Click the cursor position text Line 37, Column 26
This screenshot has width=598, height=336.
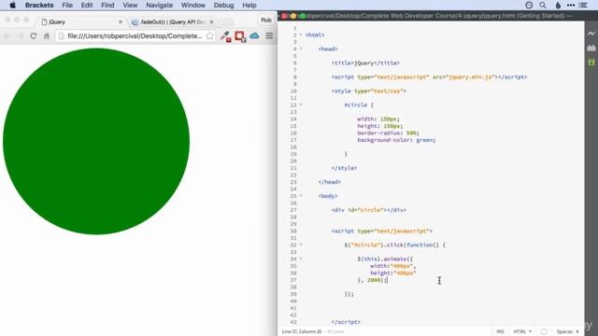(302, 331)
